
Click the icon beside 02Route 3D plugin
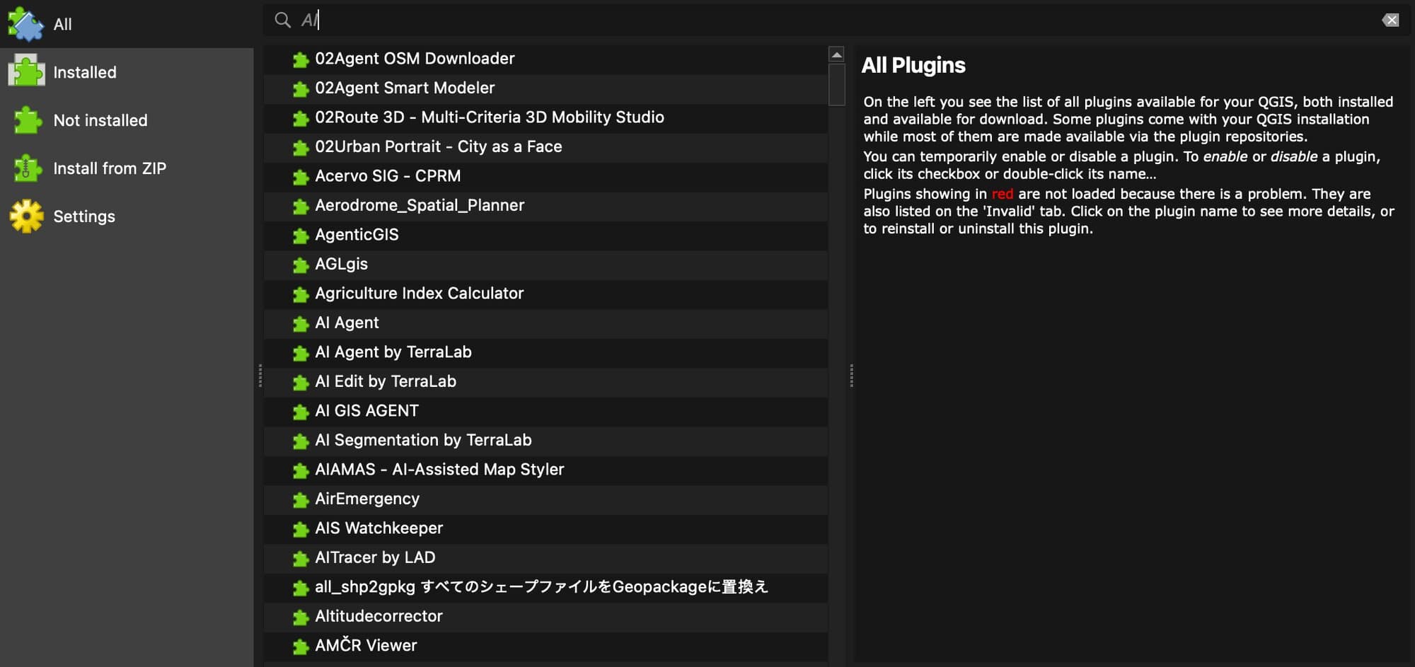[301, 118]
